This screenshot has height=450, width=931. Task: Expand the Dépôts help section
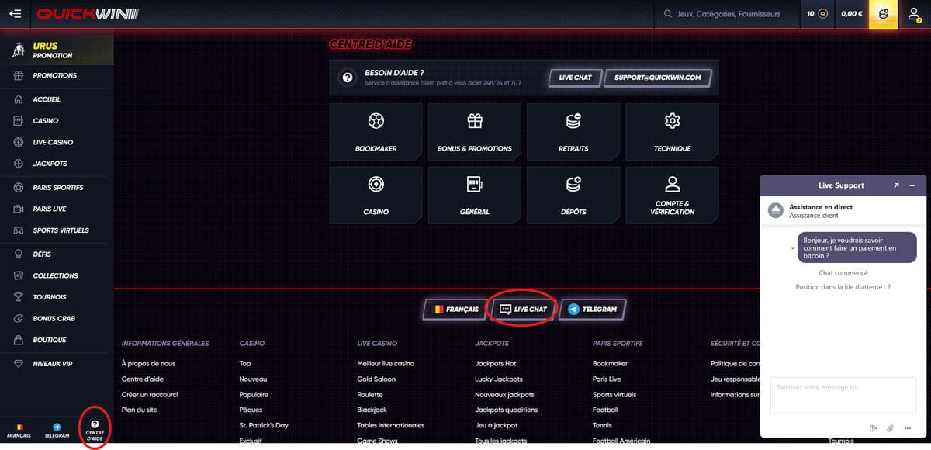[573, 185]
